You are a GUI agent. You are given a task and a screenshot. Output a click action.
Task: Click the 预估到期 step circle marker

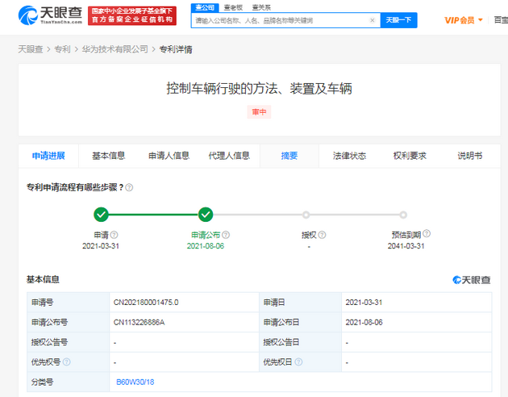click(x=403, y=215)
